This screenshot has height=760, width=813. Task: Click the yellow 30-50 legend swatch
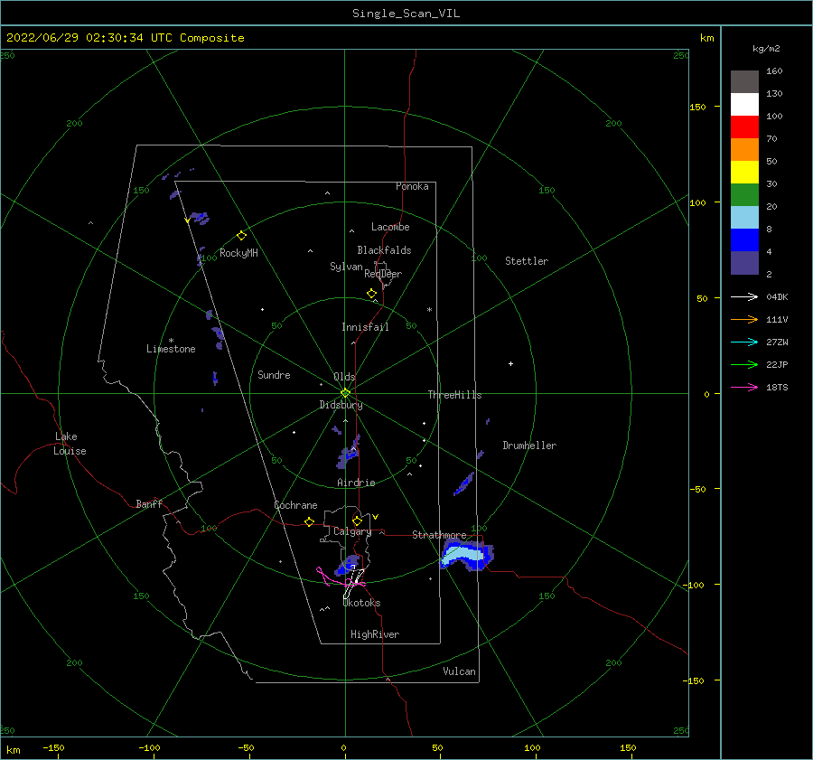[x=744, y=173]
